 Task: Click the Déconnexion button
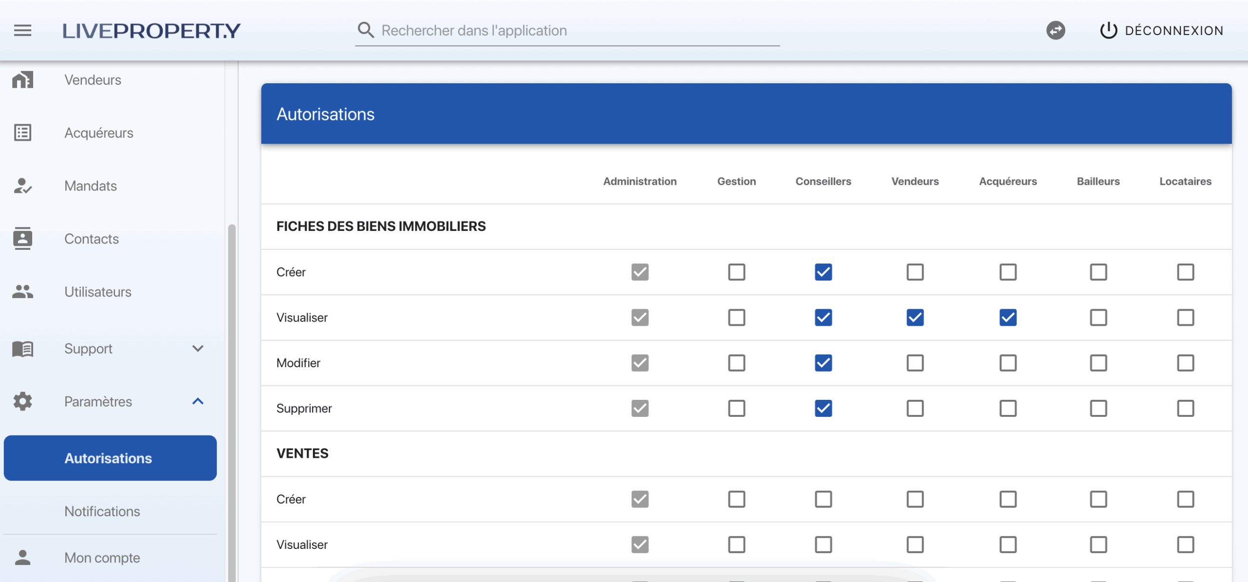coord(1162,31)
